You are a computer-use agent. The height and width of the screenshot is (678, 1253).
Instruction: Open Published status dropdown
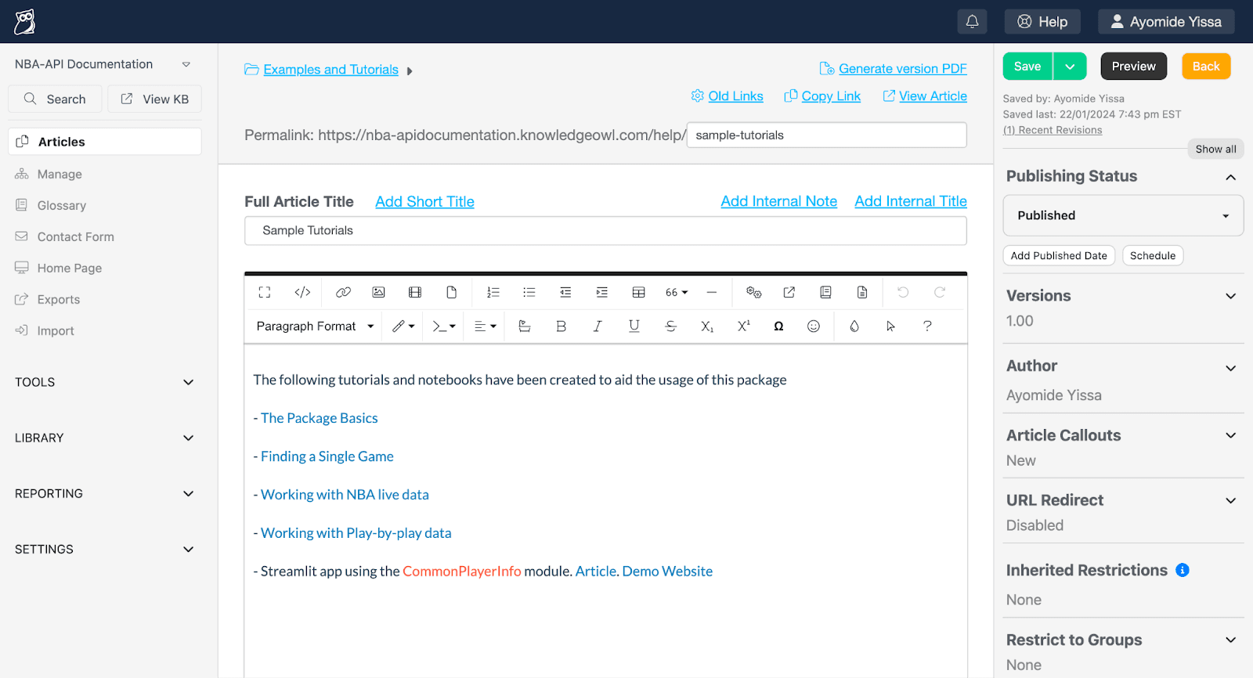point(1123,215)
